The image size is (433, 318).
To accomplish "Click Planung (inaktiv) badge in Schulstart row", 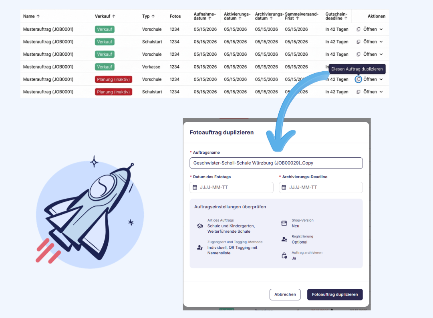I will (x=113, y=92).
